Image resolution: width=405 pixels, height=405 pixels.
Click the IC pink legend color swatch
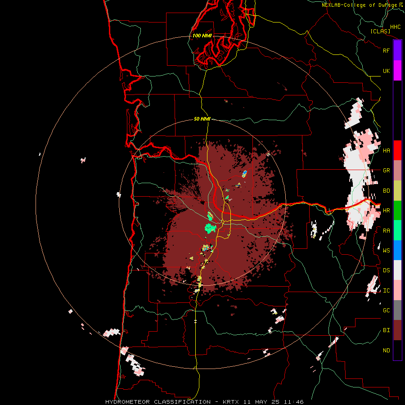397,290
